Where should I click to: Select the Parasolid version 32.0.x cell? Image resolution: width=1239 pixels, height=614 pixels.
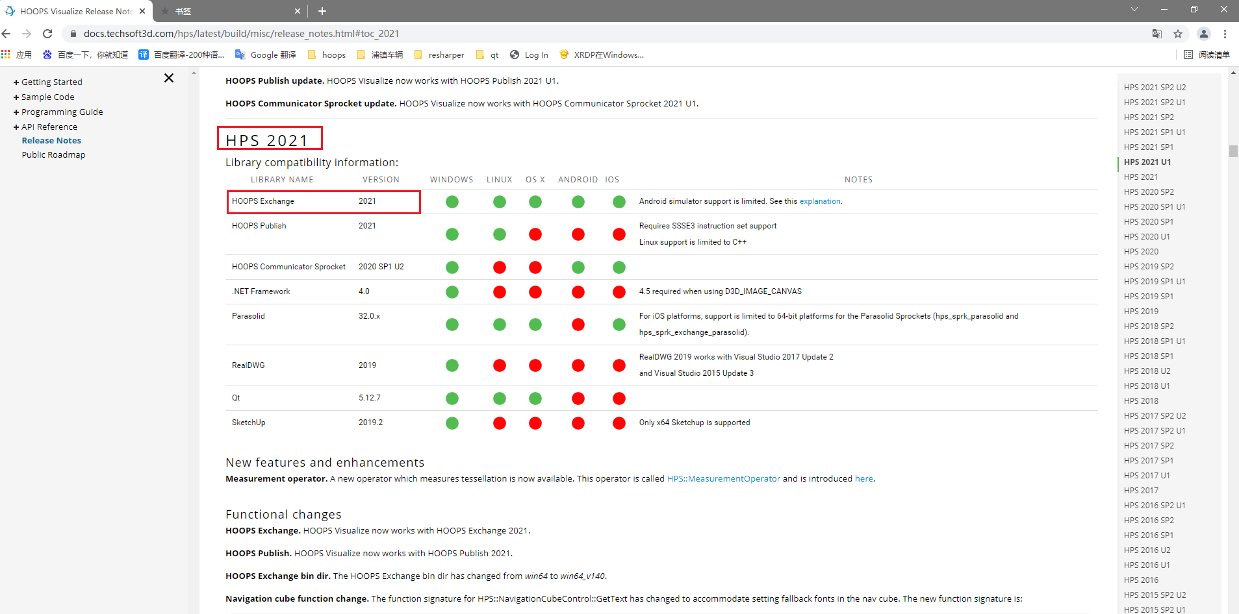[x=369, y=316]
